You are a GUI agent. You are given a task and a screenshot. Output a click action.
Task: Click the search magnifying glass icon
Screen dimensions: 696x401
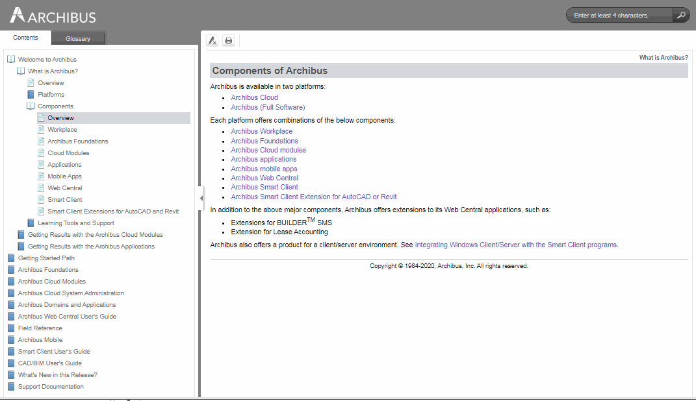pyautogui.click(x=680, y=14)
